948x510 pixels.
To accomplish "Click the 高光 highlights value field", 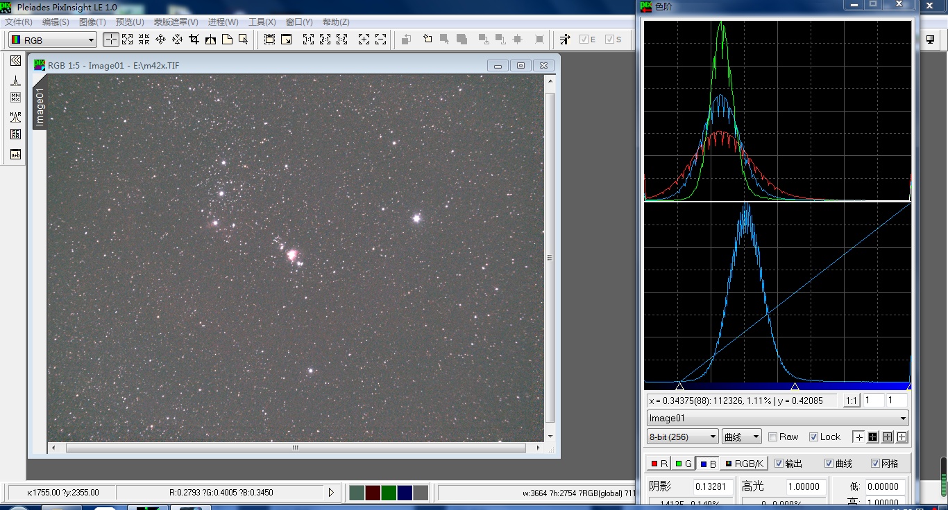I will click(805, 486).
